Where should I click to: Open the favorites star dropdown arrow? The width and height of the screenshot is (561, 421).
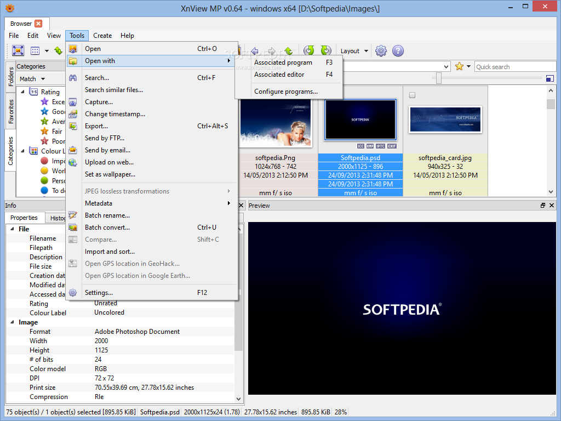468,66
